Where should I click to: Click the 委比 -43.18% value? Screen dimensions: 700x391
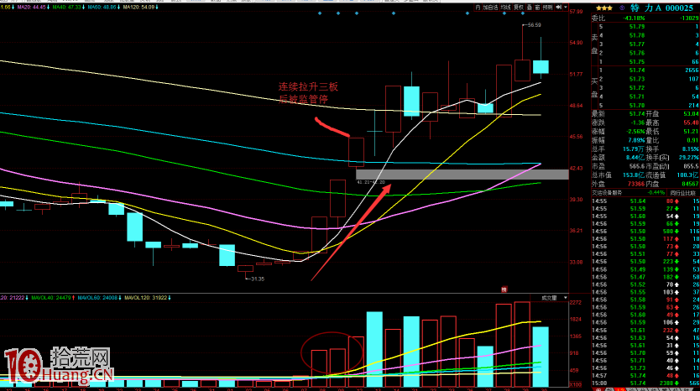coord(634,18)
